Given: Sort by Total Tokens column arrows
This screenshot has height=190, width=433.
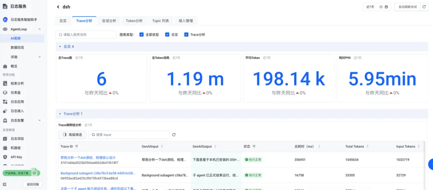Looking at the screenshot, I should click(368, 146).
